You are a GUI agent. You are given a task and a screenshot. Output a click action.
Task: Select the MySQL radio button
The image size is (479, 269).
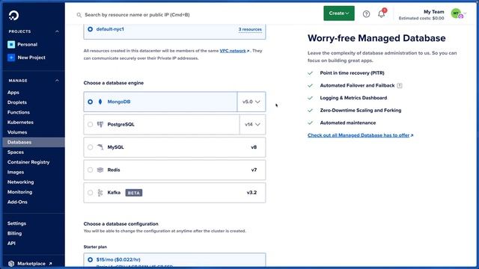90,147
